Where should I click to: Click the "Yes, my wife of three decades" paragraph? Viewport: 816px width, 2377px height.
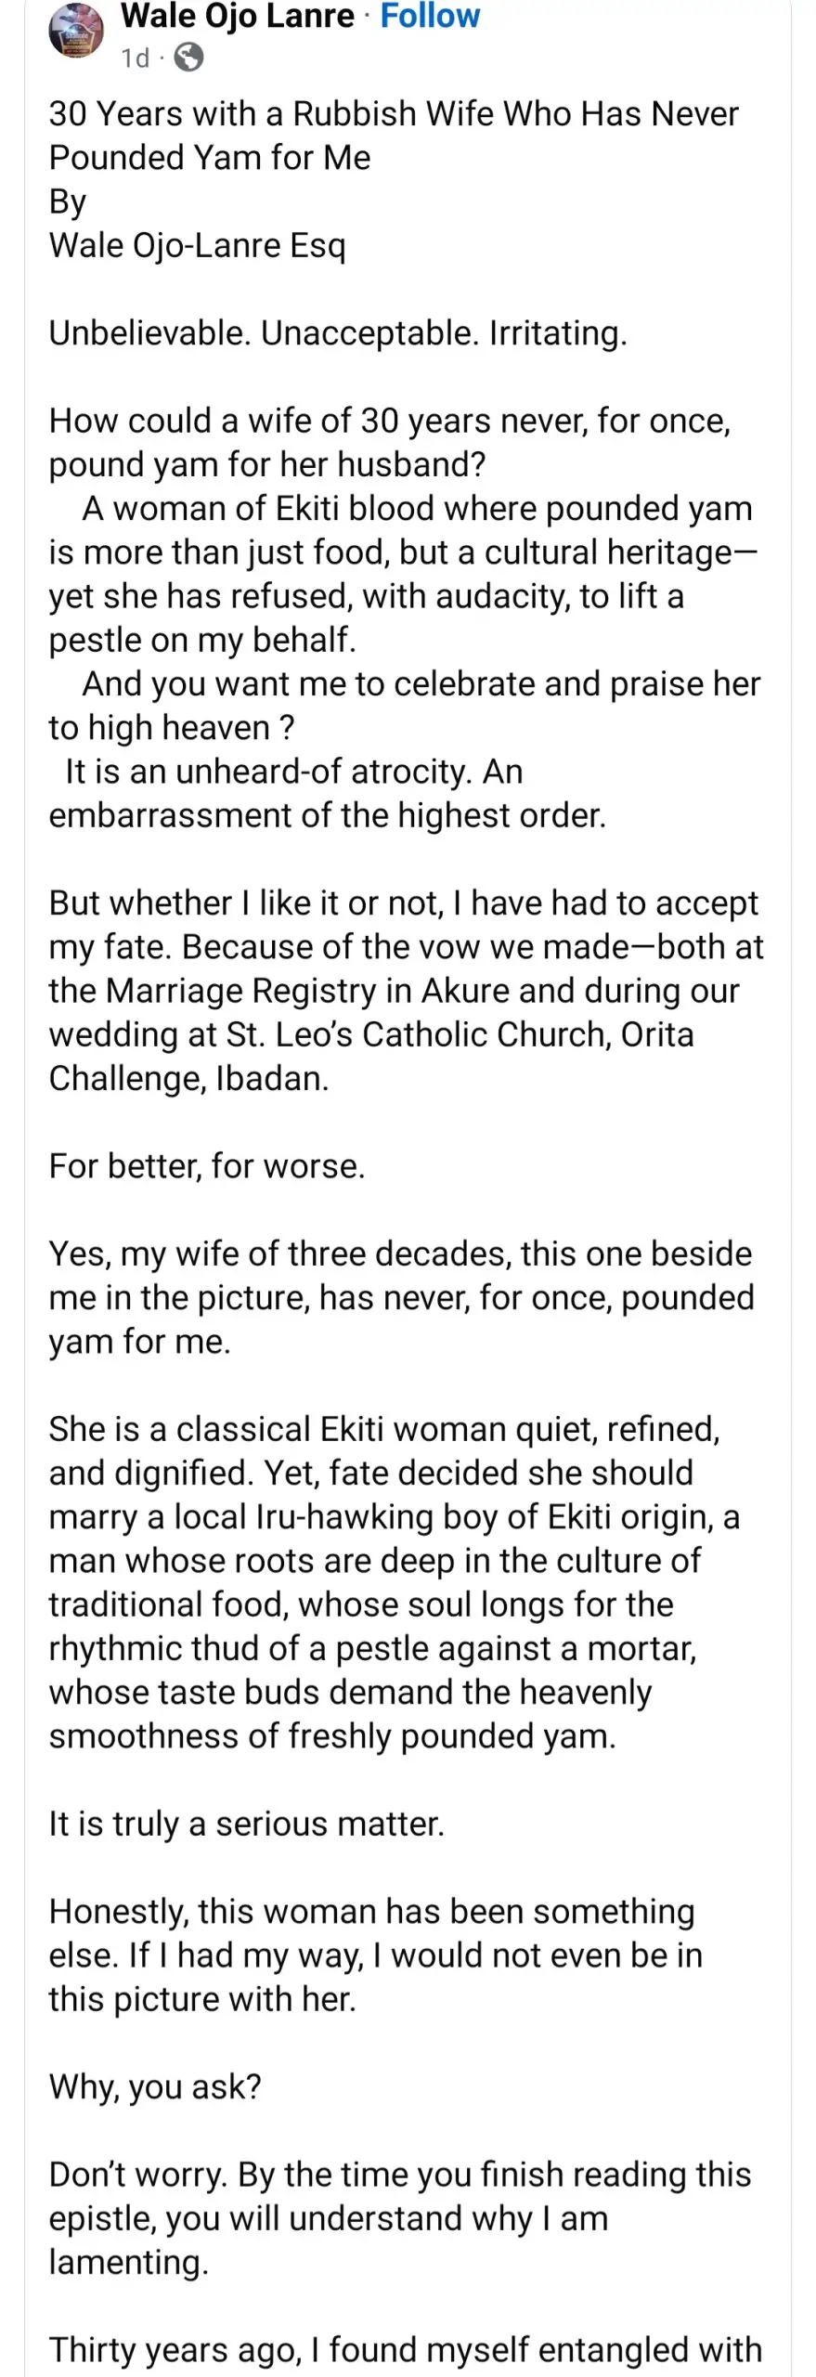[401, 1297]
